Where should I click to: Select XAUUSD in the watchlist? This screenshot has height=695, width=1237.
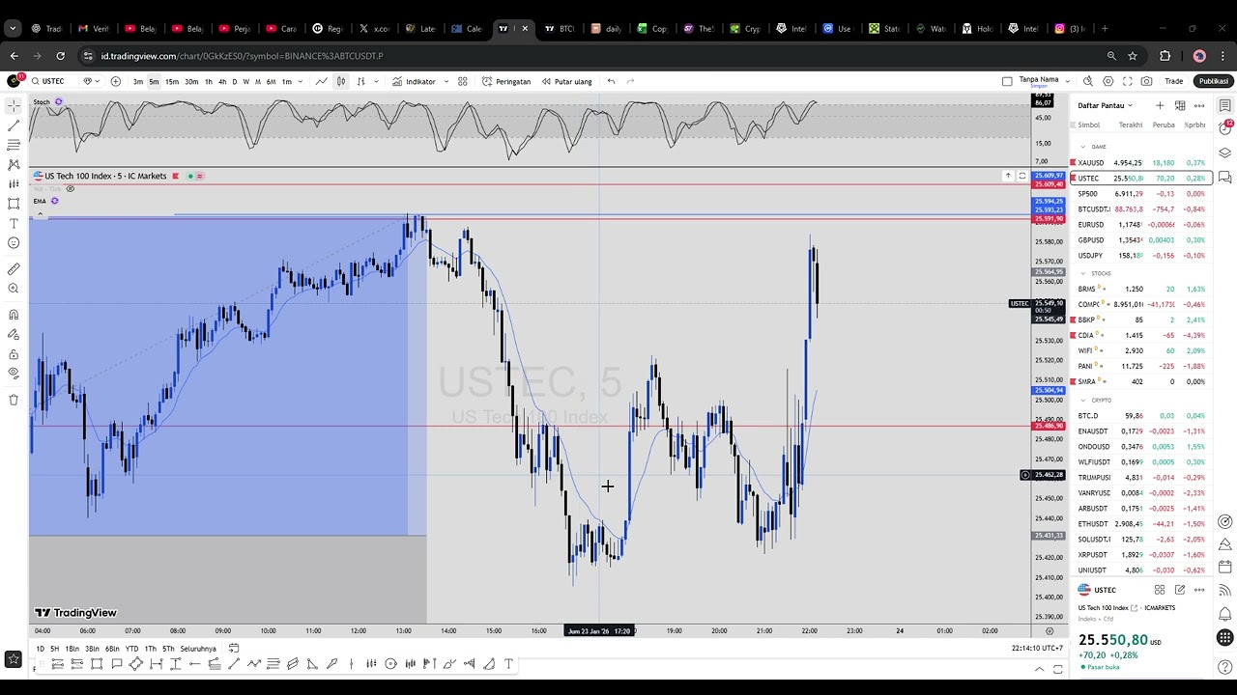coord(1140,163)
